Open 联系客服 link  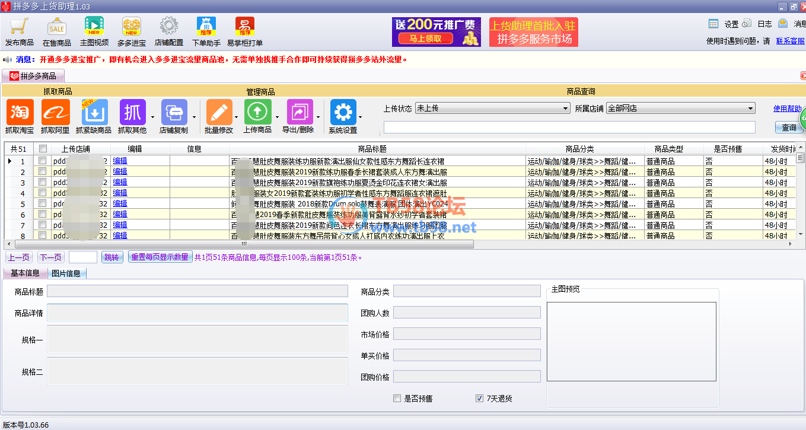pos(790,41)
